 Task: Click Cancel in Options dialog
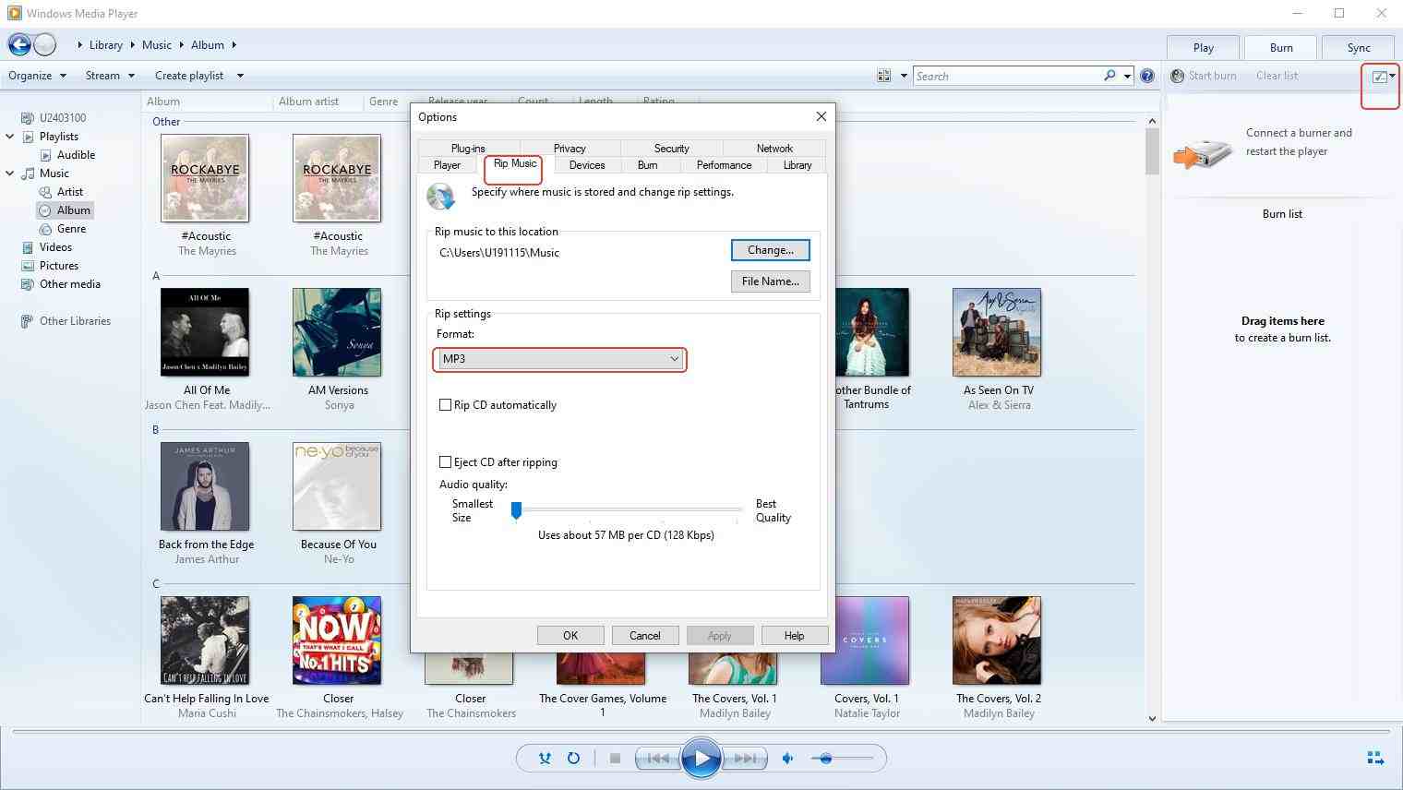pos(644,635)
